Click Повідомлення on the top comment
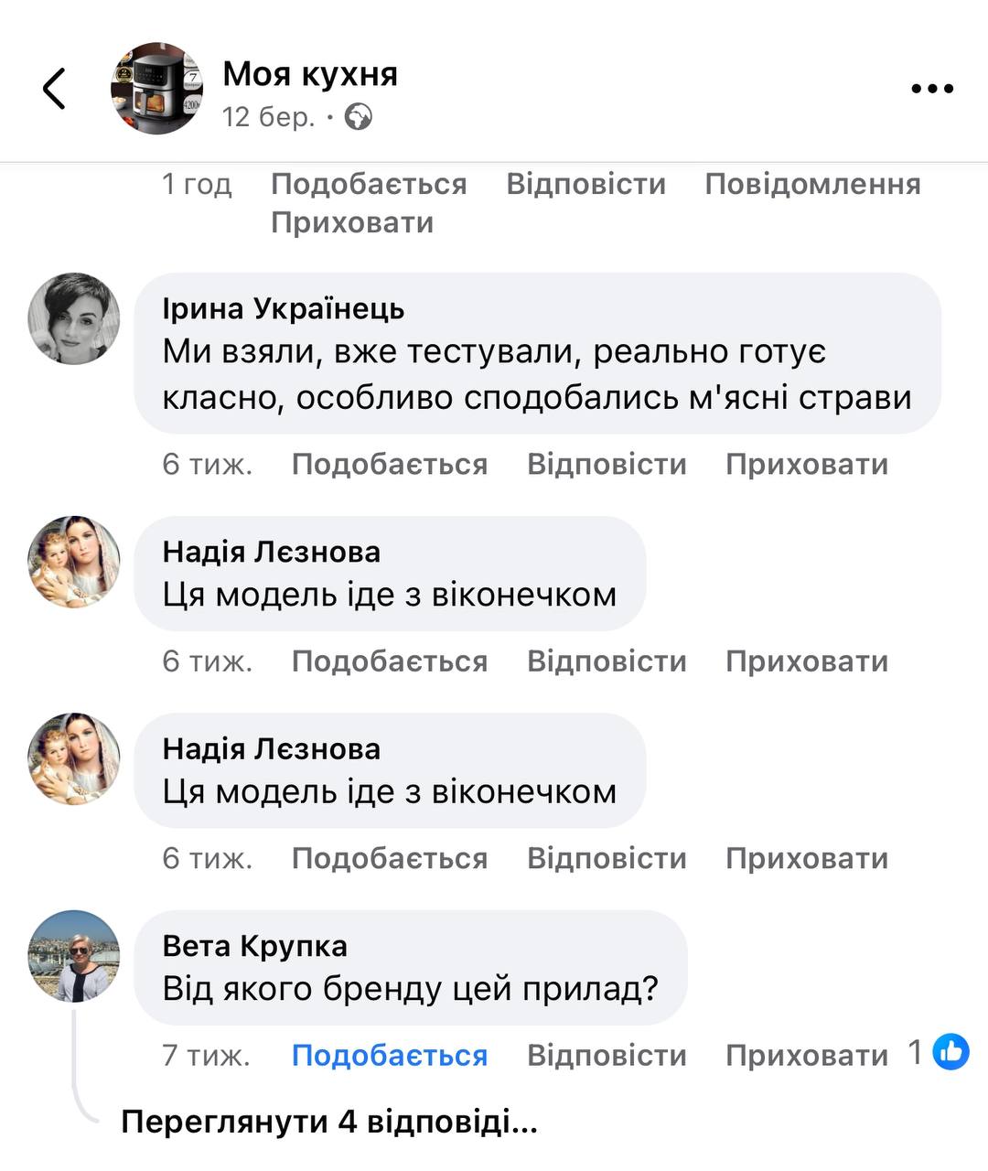Image resolution: width=988 pixels, height=1171 pixels. point(812,184)
